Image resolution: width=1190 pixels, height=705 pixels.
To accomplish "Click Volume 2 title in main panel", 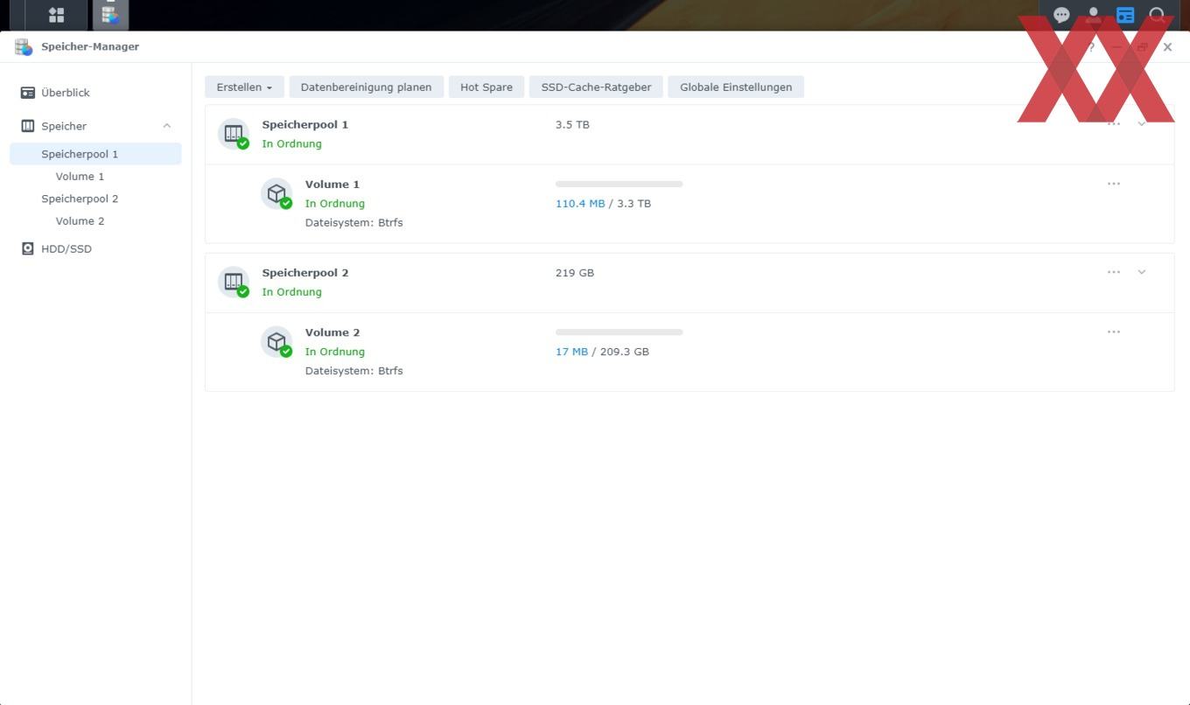I will tap(332, 332).
